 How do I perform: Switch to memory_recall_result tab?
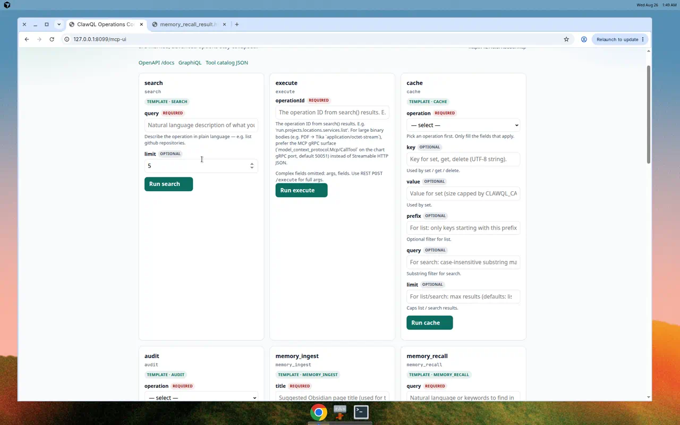(x=189, y=24)
